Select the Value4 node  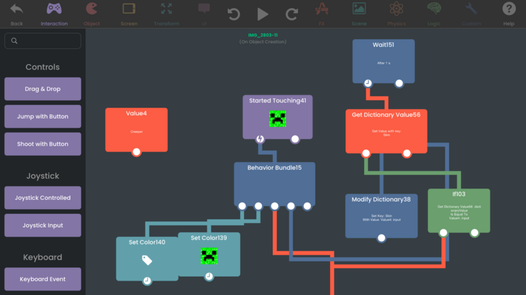[x=137, y=129]
